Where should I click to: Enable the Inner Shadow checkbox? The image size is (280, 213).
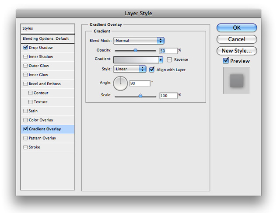25,57
